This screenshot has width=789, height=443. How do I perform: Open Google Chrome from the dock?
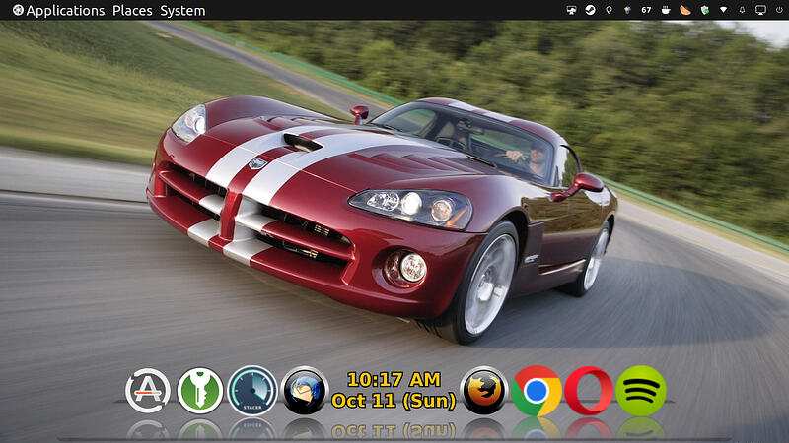click(x=537, y=390)
